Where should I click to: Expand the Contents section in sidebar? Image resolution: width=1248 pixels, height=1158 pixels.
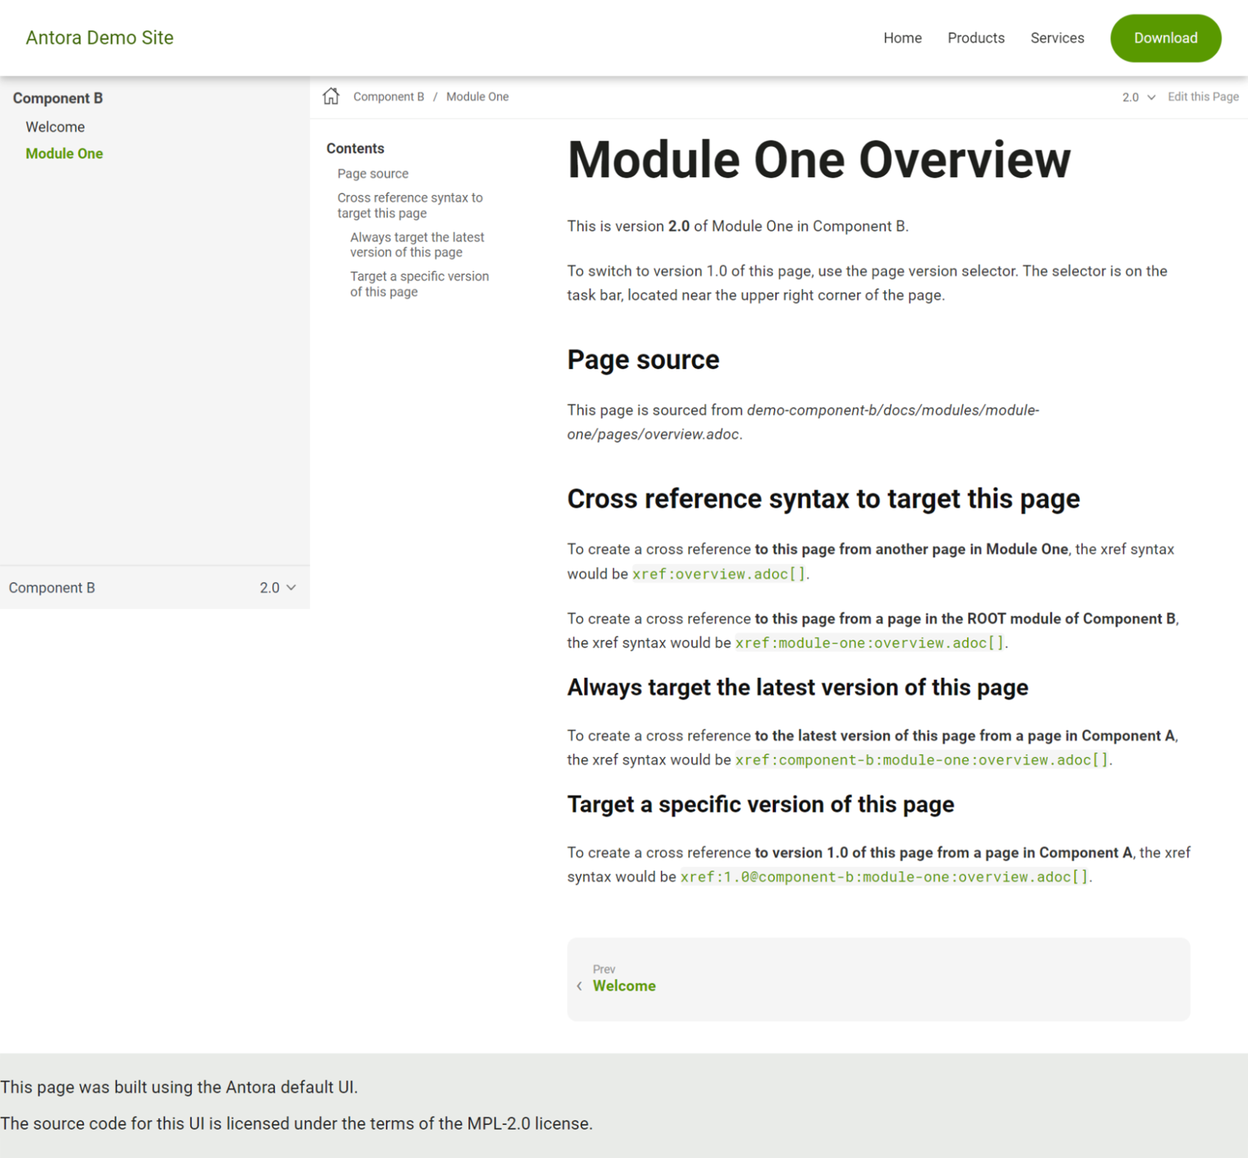[x=355, y=147]
